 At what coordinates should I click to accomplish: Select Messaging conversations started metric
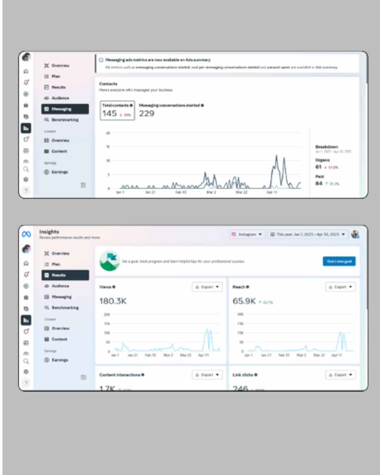click(x=171, y=110)
